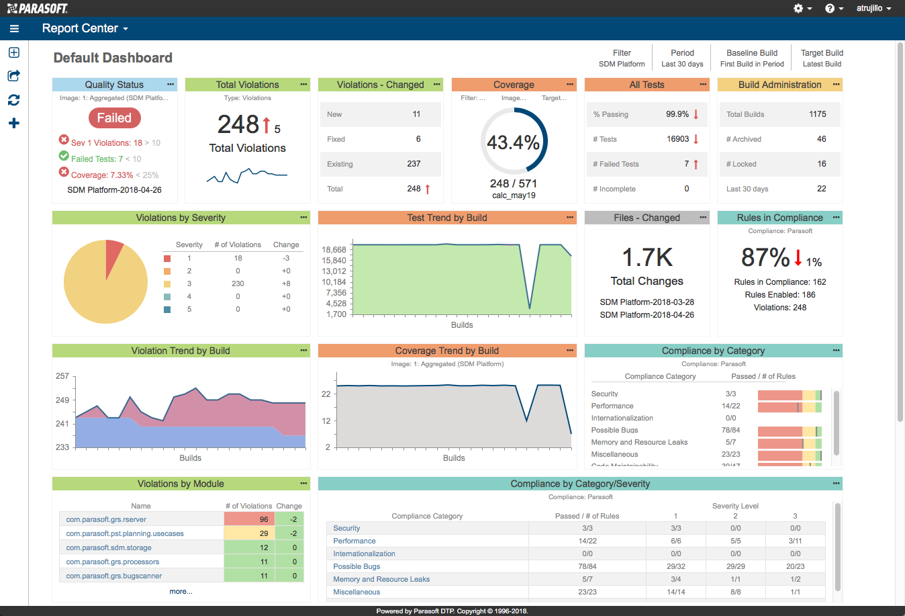The height and width of the screenshot is (616, 905).
Task: Click Internationalization in Category/Severity table
Action: click(x=364, y=554)
